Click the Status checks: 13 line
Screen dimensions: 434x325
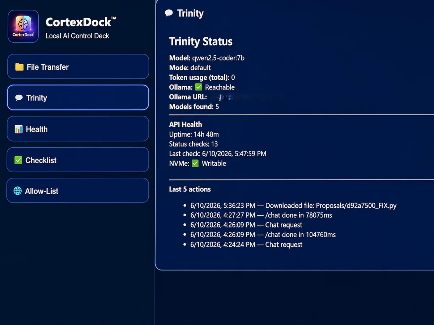pyautogui.click(x=193, y=144)
